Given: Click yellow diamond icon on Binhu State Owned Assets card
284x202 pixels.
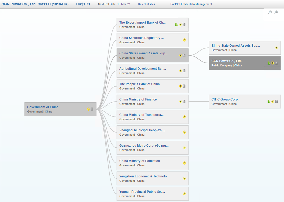Looking at the screenshot, I should coord(276,48).
